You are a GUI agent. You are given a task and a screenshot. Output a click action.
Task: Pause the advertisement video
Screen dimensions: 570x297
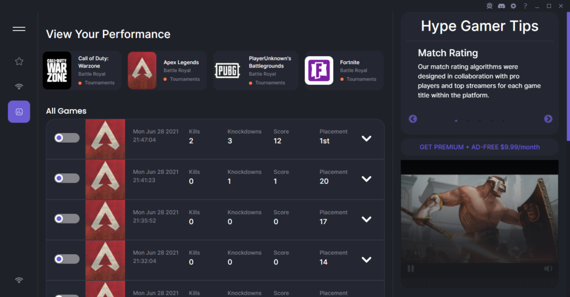pyautogui.click(x=411, y=269)
